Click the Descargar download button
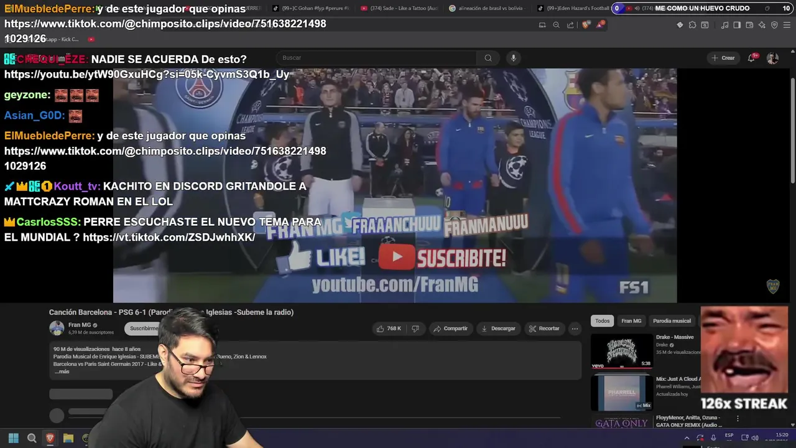The image size is (796, 448). pos(498,329)
